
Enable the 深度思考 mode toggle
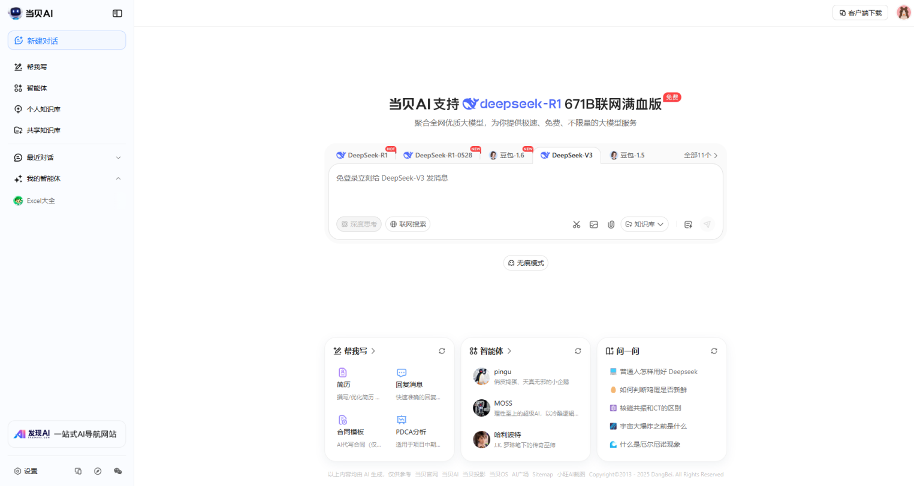pos(358,224)
